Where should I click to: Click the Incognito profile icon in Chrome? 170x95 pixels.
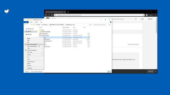coord(147,15)
